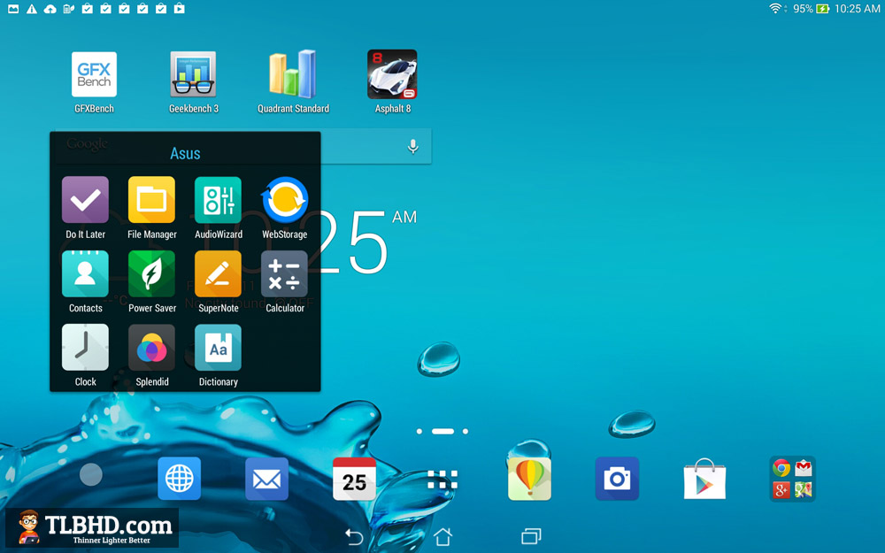Open the all apps drawer grid

(442, 479)
